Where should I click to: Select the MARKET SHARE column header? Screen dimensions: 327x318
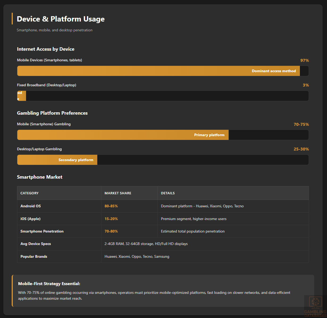click(x=118, y=193)
